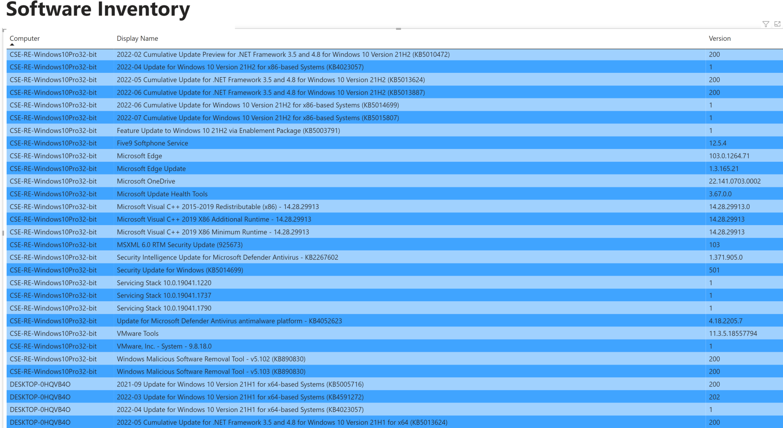This screenshot has width=783, height=428.
Task: Sort the table by the Version column
Action: point(720,38)
